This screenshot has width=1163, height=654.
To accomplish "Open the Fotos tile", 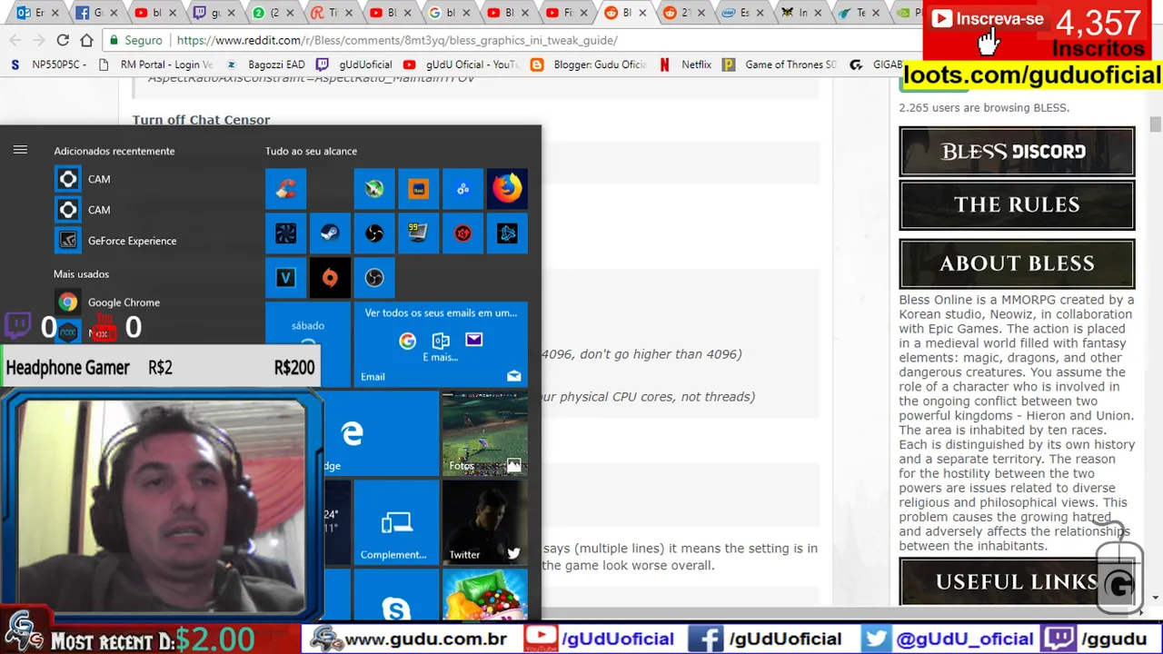I will coord(484,434).
